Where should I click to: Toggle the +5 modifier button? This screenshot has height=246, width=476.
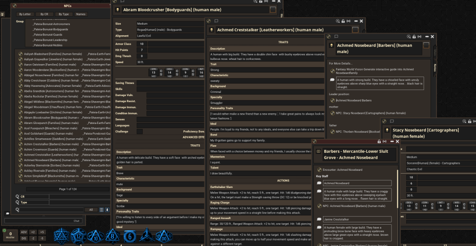pyautogui.click(x=42, y=232)
